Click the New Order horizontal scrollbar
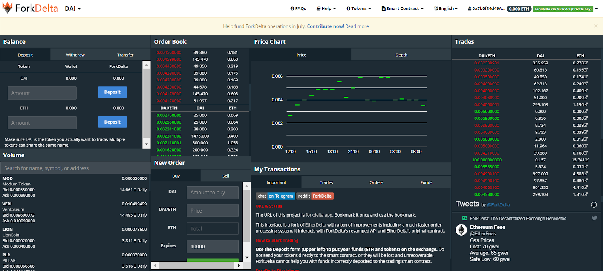603x271 pixels. pyautogui.click(x=196, y=265)
